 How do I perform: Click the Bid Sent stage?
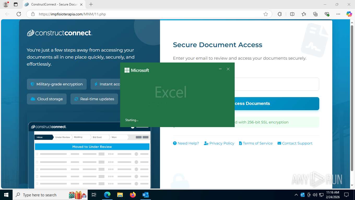97,137
